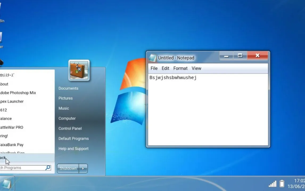Image resolution: width=305 pixels, height=191 pixels.
Task: Click the Notepad title bar icon
Action: pyautogui.click(x=153, y=58)
